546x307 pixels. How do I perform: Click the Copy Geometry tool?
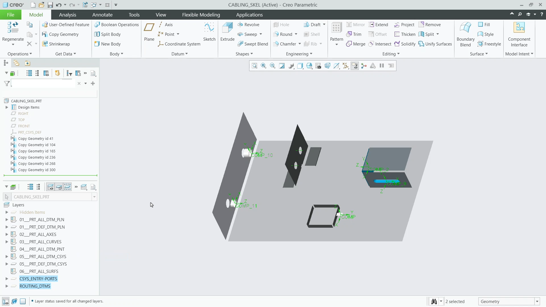click(x=60, y=34)
